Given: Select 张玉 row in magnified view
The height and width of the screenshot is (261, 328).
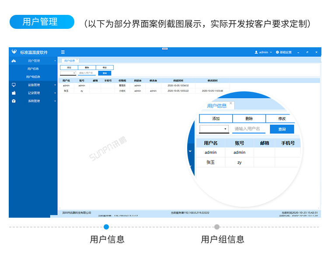Looking at the screenshot, I should (x=247, y=162).
